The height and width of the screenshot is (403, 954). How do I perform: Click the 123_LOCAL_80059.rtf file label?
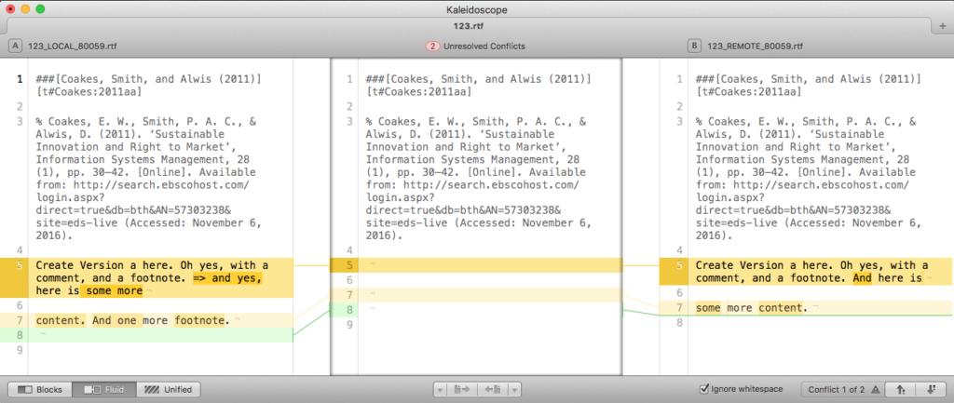coord(74,46)
